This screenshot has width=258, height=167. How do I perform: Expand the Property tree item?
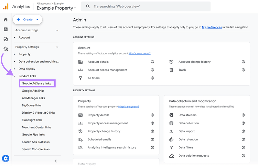[14, 54]
